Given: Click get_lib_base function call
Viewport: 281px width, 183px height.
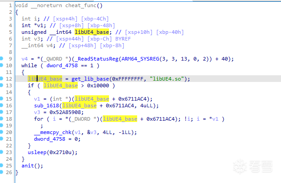Looking at the screenshot, I should 90,79.
